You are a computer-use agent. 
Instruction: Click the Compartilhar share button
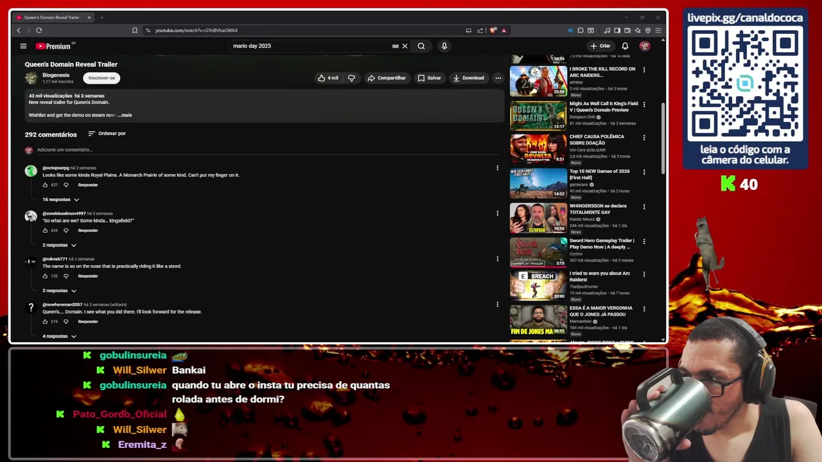point(387,78)
